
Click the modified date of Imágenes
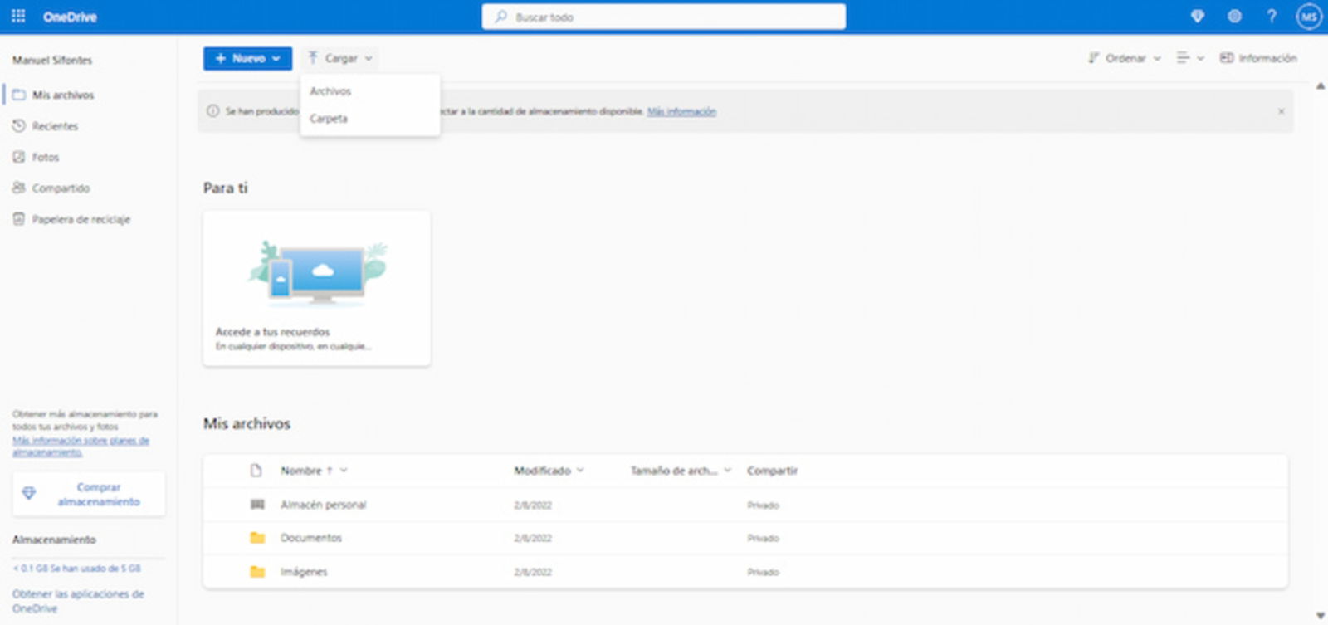pyautogui.click(x=533, y=573)
